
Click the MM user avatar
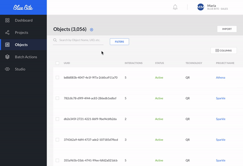coord(200,7)
